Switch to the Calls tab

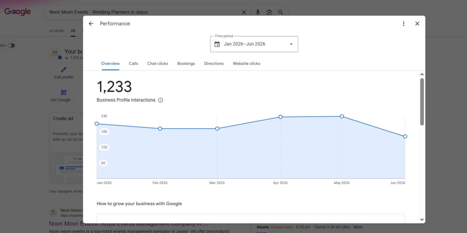(133, 63)
